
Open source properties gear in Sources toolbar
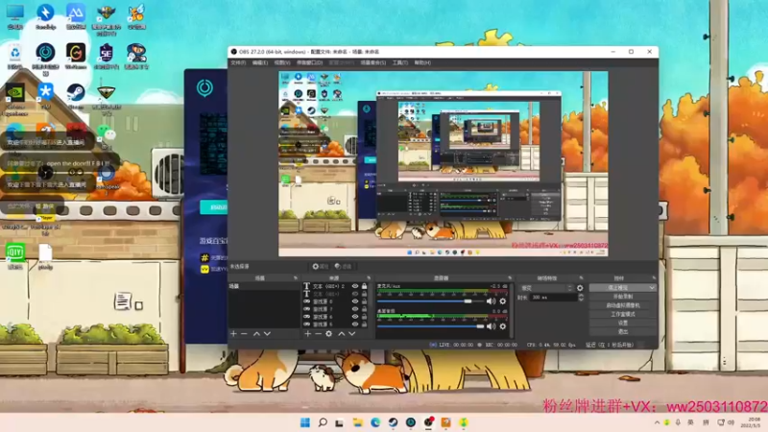click(x=328, y=333)
